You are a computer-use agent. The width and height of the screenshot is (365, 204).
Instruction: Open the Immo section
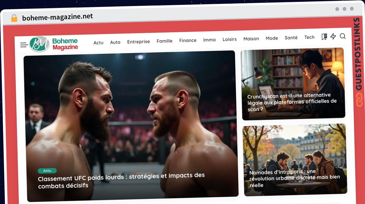(209, 40)
